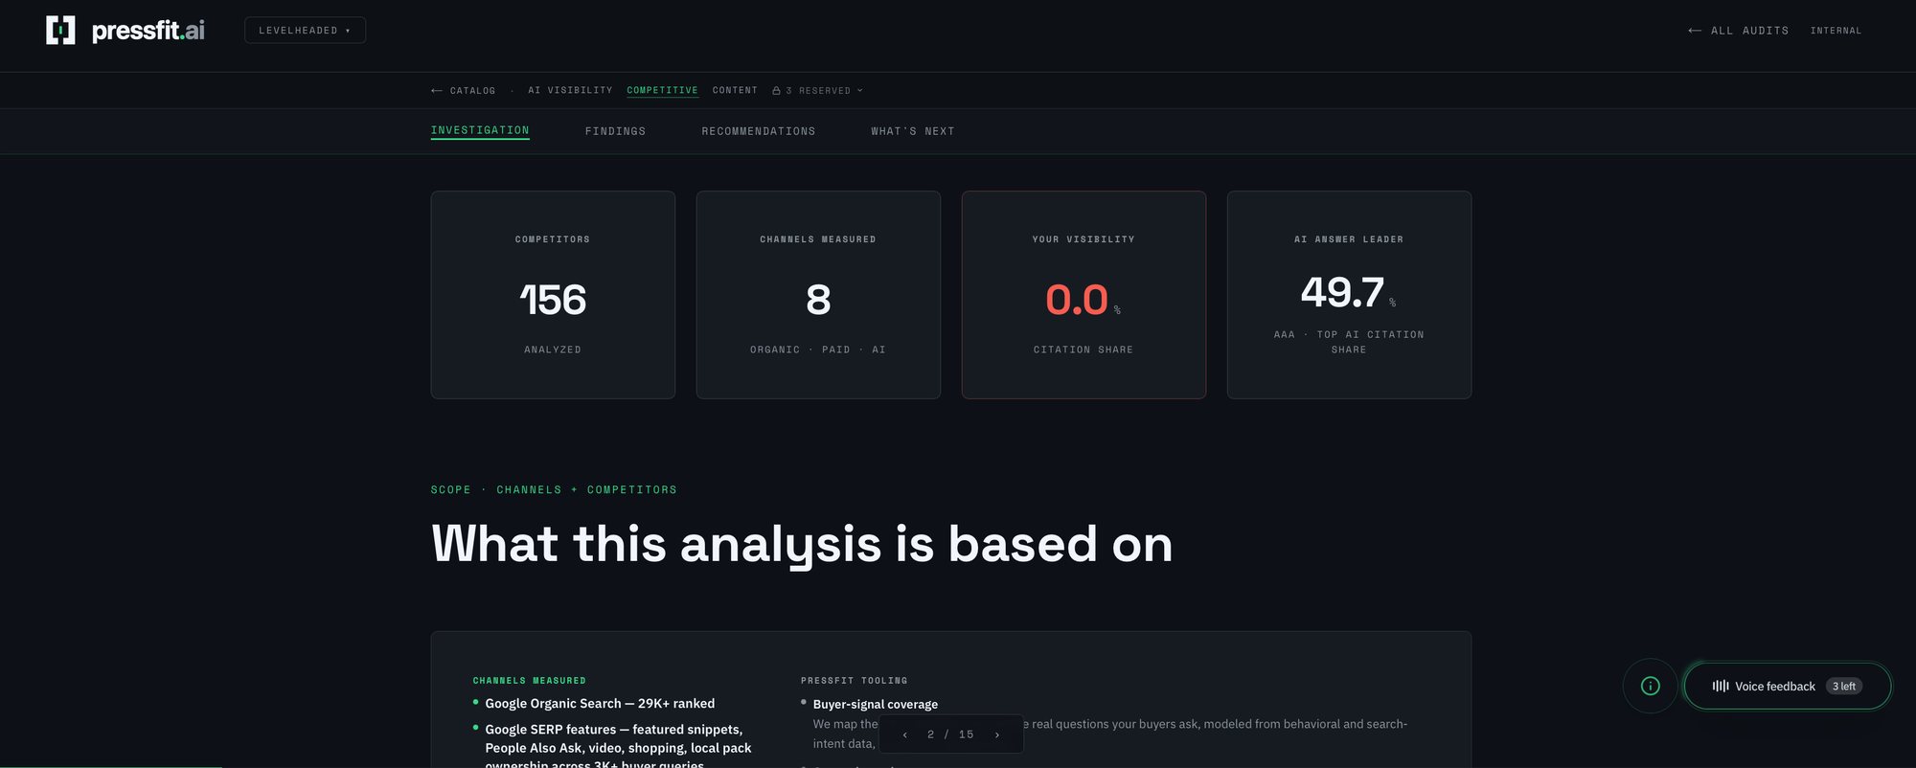Click the AI Answer Leader 49.7 value

pyautogui.click(x=1342, y=292)
